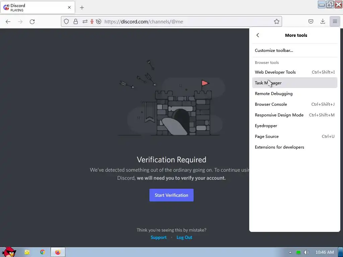Open the Angry Birds start button
The height and width of the screenshot is (257, 343).
coord(9,252)
